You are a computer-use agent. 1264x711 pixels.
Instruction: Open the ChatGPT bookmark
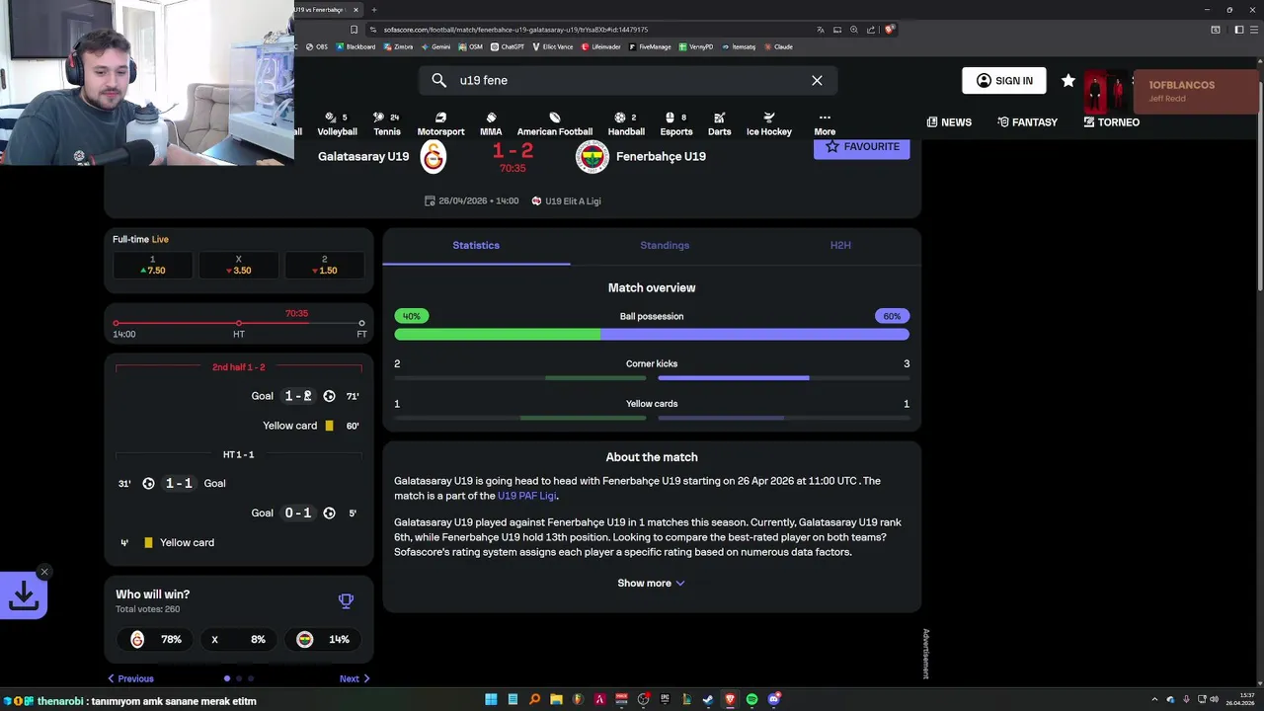click(509, 46)
